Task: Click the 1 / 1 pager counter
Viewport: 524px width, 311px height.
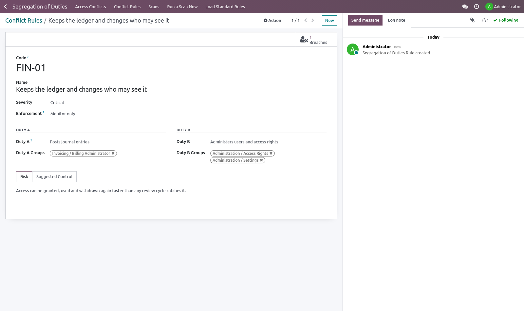Action: (x=295, y=20)
